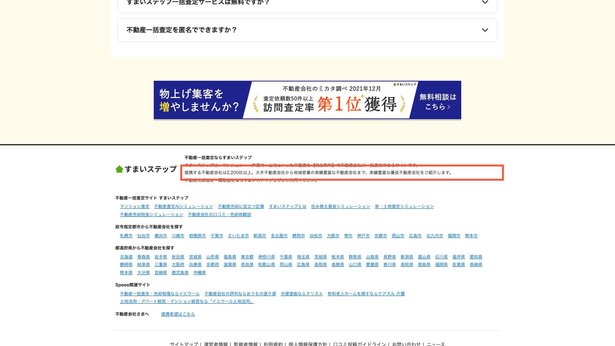Choose the 北海道 prefecture link
The image size is (615, 346).
[x=126, y=257]
